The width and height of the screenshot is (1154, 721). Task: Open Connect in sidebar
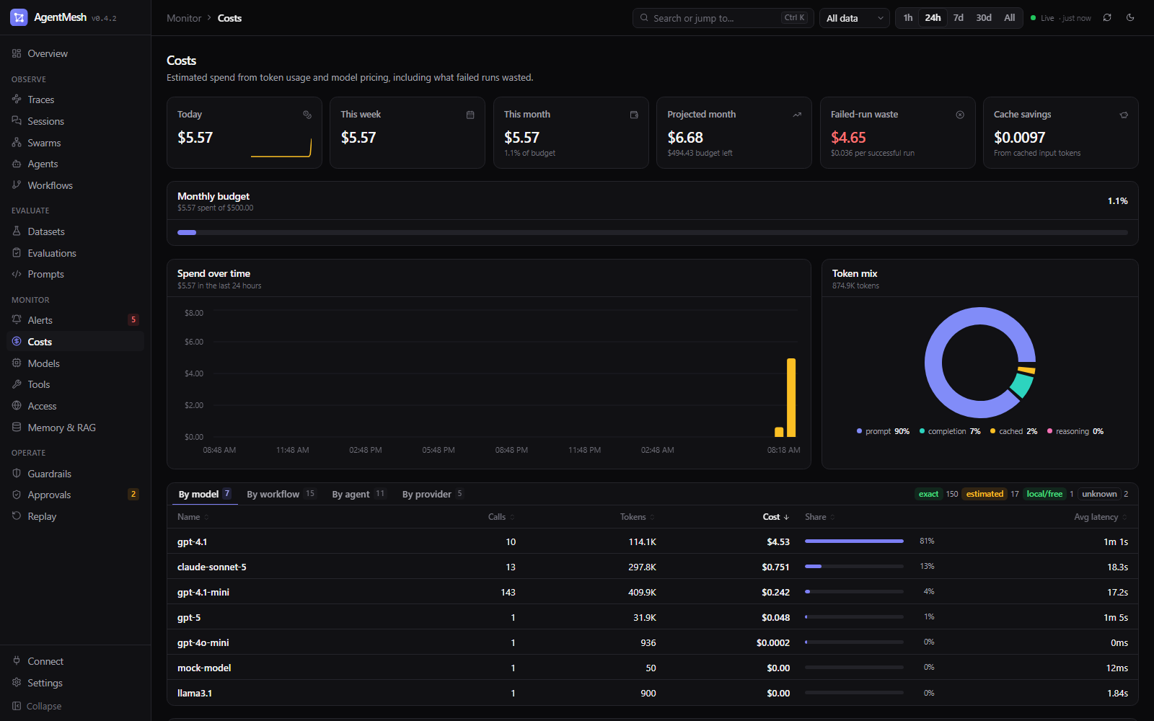pyautogui.click(x=75, y=661)
